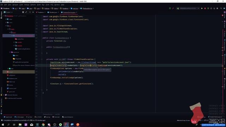Open the View menu
The image size is (226, 127).
click(10, 5)
